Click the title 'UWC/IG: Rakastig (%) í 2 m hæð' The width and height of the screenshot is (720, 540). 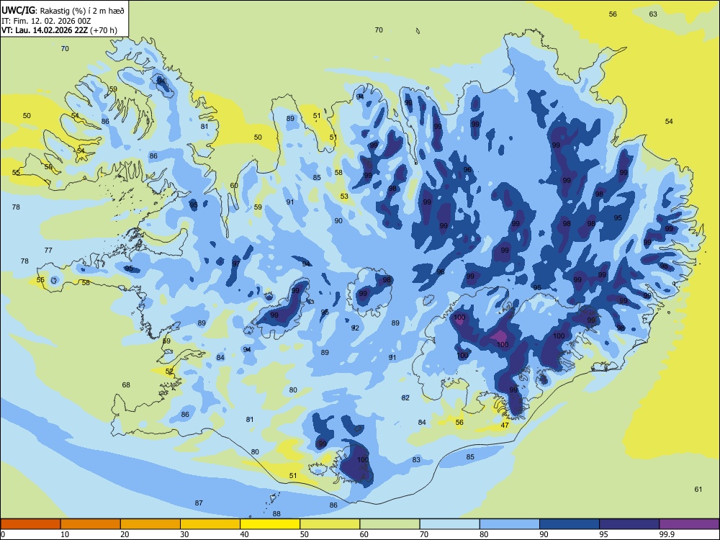pyautogui.click(x=63, y=10)
